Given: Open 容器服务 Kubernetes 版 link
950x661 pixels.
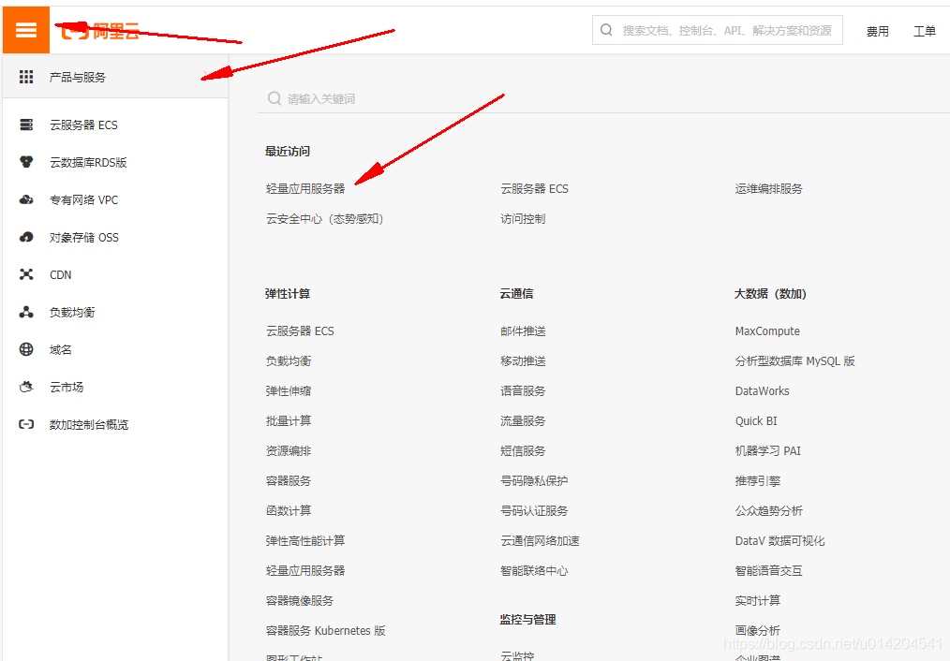Looking at the screenshot, I should click(326, 631).
